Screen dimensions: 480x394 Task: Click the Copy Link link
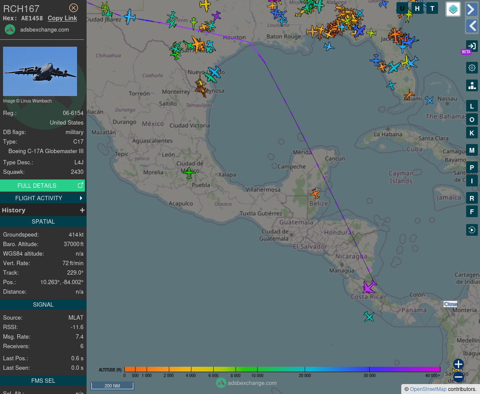[x=62, y=18]
